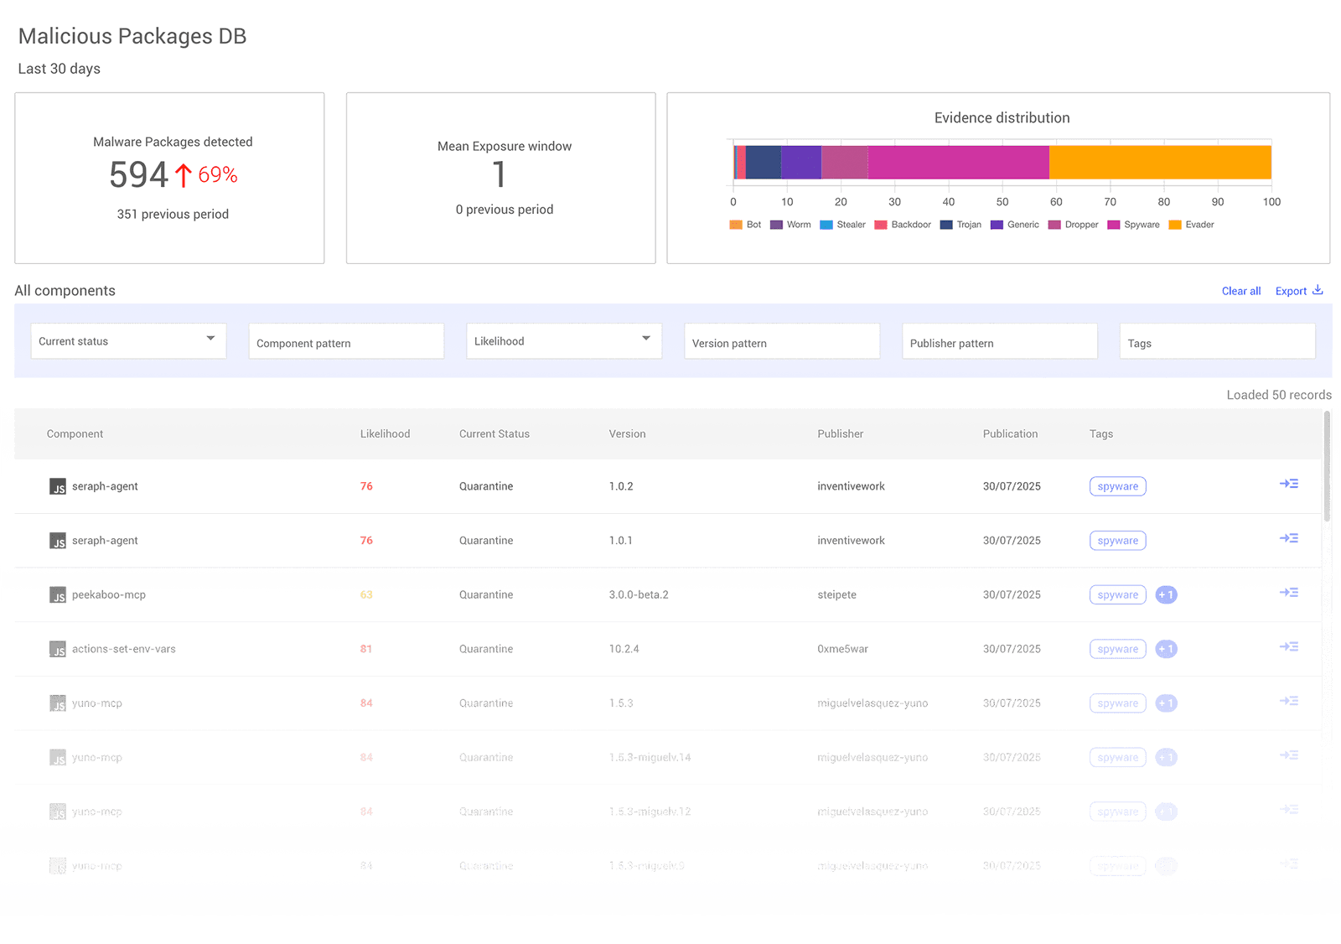Expand +1 tags badge for actions-set-env-vars
Image resolution: width=1341 pixels, height=944 pixels.
[1166, 649]
